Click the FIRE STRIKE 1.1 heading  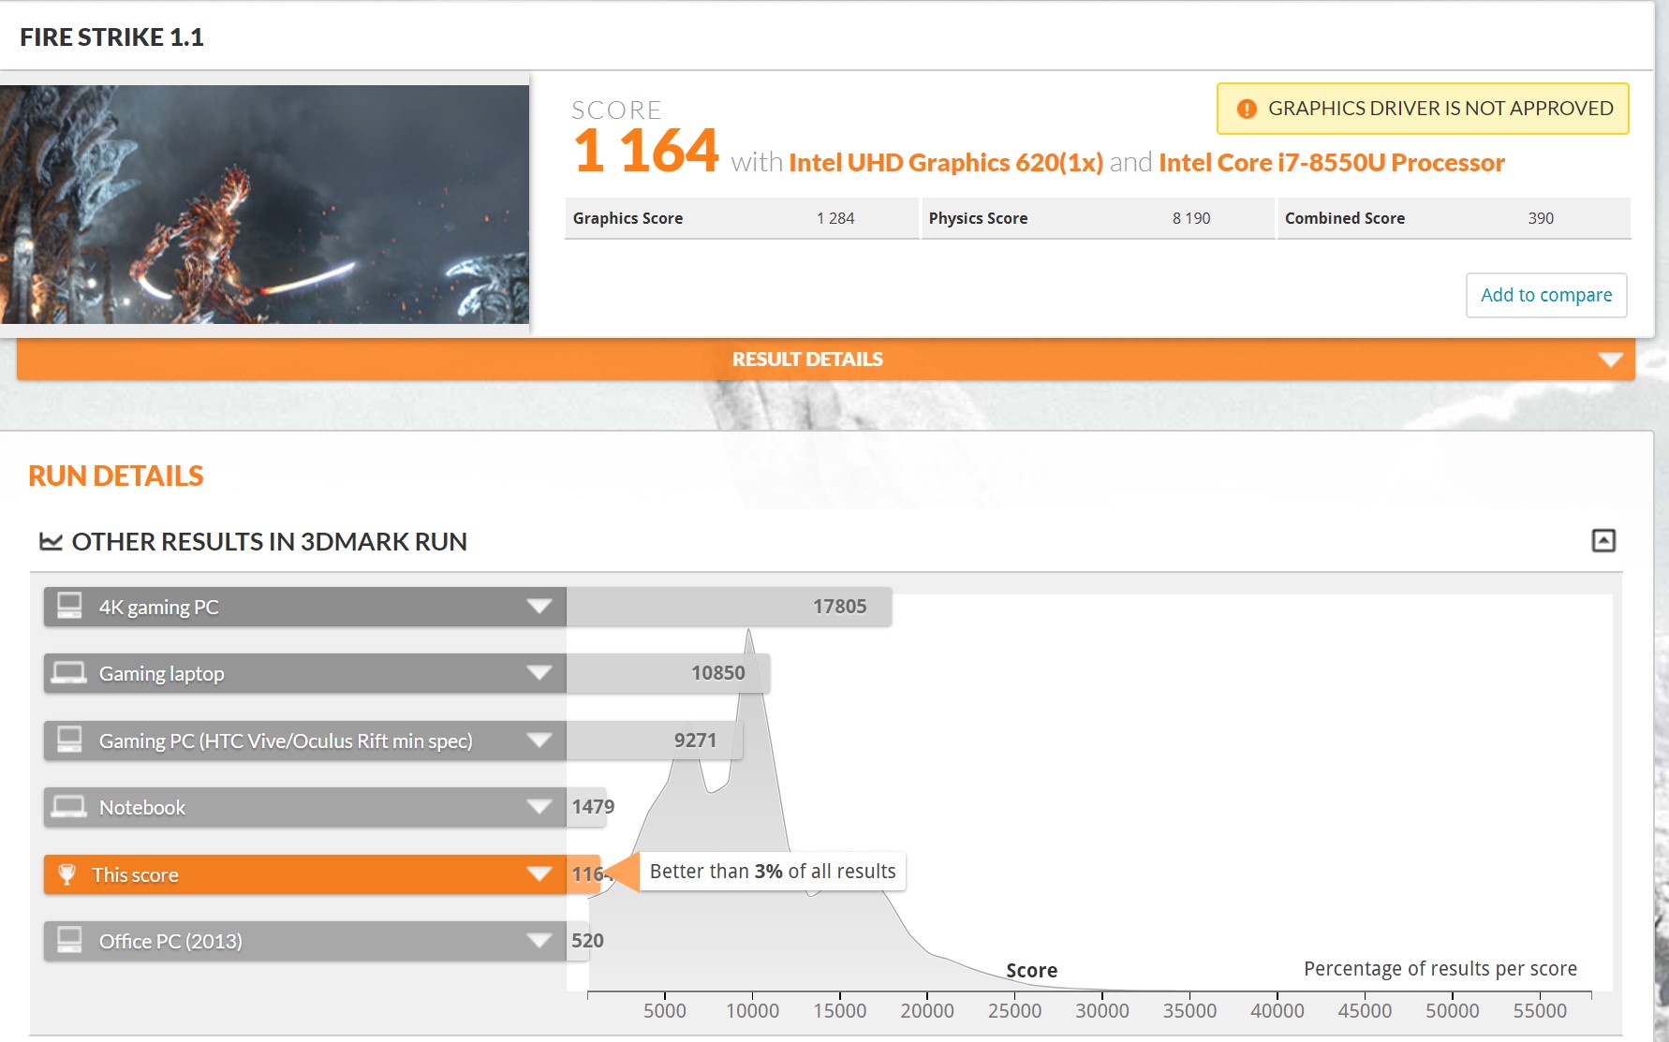[111, 37]
